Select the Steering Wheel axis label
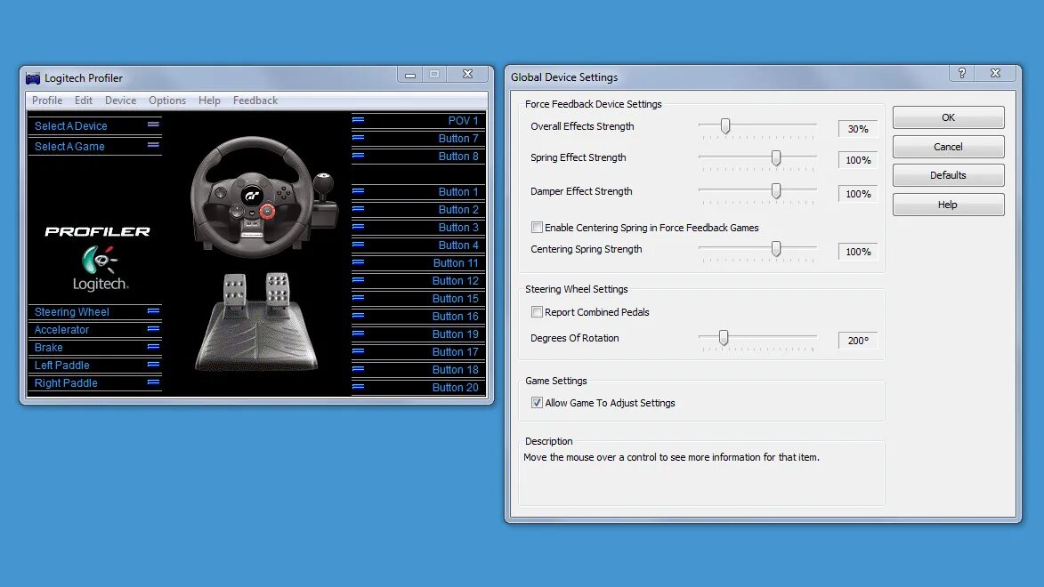1044x587 pixels. (72, 312)
